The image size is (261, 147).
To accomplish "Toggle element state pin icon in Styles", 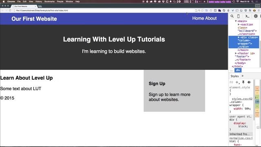I will point(243,82).
